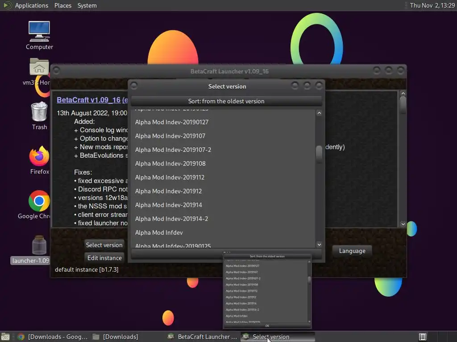This screenshot has width=457, height=342.
Task: Switch to the Downloads folder taskbar entry
Action: point(115,337)
